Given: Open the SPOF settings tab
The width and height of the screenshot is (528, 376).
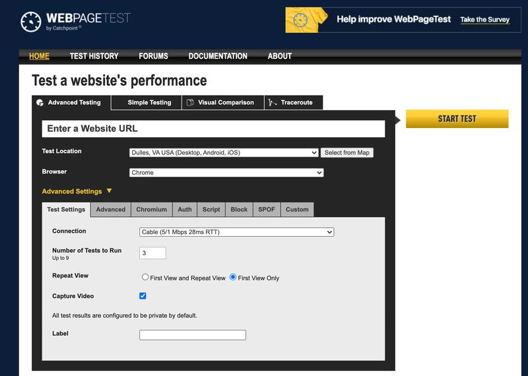Looking at the screenshot, I should [x=267, y=210].
